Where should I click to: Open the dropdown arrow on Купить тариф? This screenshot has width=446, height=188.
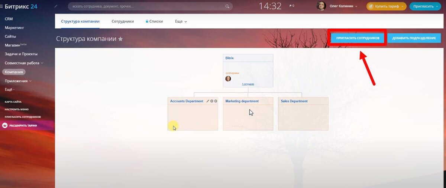[x=403, y=7]
